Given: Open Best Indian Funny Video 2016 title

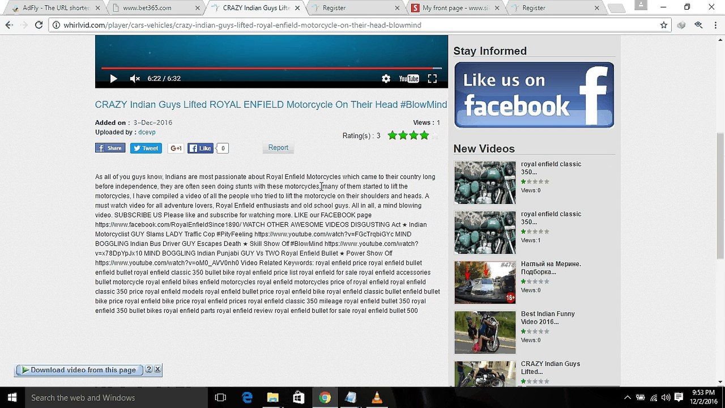Looking at the screenshot, I should [548, 318].
